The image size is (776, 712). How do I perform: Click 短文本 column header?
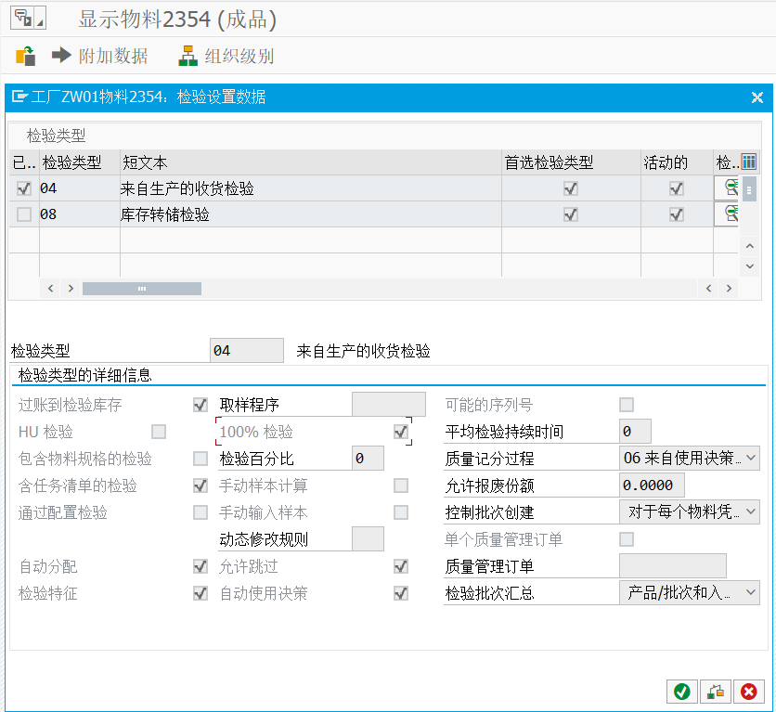pos(310,162)
